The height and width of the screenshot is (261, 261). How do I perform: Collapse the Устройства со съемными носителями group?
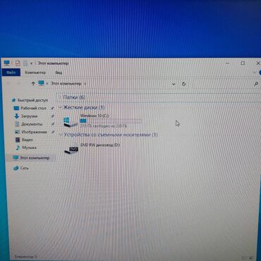pyautogui.click(x=61, y=135)
